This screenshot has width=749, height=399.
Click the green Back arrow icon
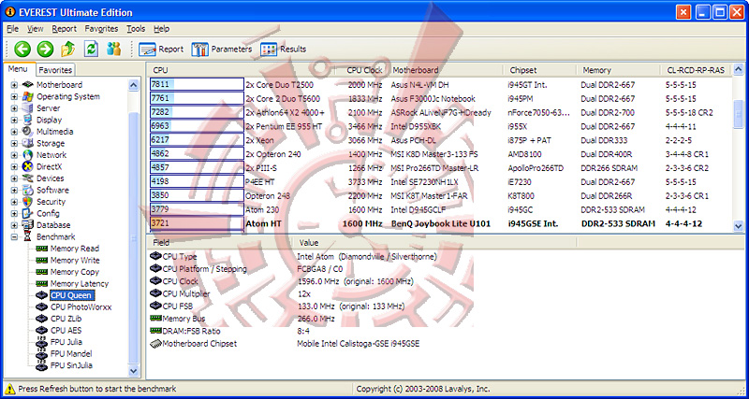click(22, 49)
